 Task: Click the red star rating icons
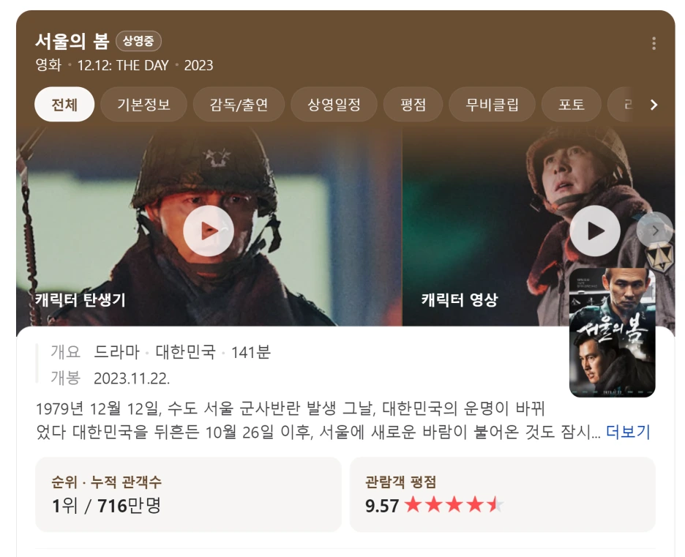[454, 505]
